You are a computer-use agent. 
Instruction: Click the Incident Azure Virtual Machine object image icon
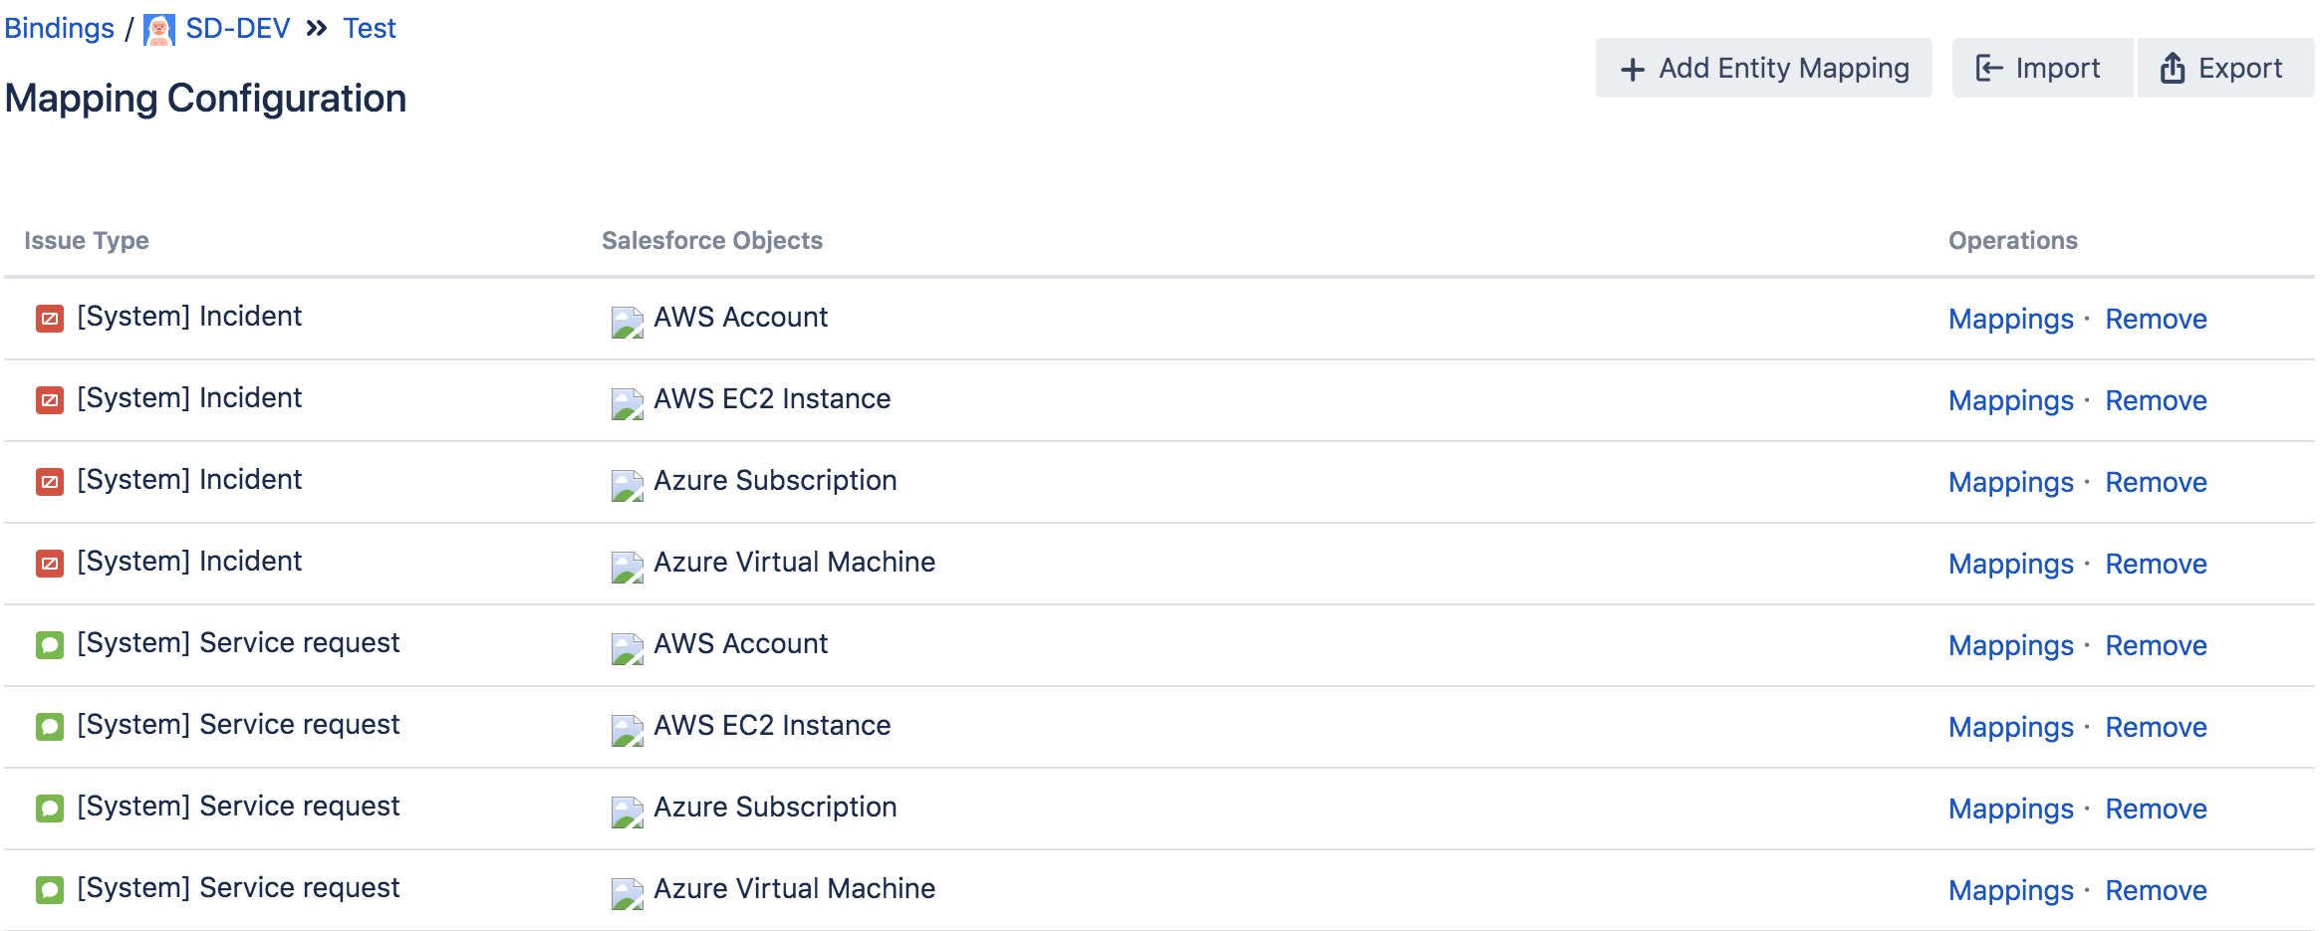pyautogui.click(x=628, y=568)
